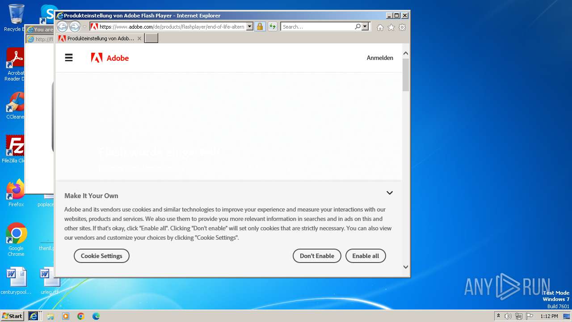The height and width of the screenshot is (322, 572).
Task: Open the network tray icon
Action: [519, 316]
